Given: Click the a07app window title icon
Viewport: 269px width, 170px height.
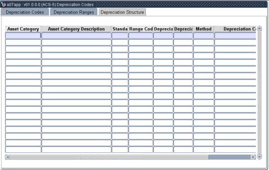Looking at the screenshot, I should [x=3, y=4].
